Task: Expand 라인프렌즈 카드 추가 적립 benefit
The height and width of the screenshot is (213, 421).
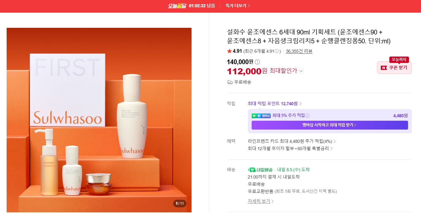Action: click(292, 141)
